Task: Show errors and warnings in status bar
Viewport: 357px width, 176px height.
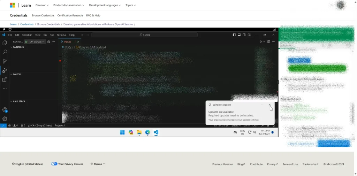Action: (x=13, y=125)
